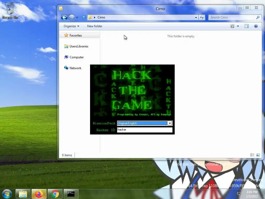Open File Explorer from the taskbar

pyautogui.click(x=23, y=194)
